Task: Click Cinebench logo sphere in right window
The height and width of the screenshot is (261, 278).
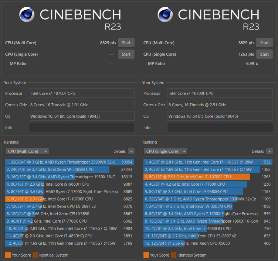Action: [x=165, y=14]
